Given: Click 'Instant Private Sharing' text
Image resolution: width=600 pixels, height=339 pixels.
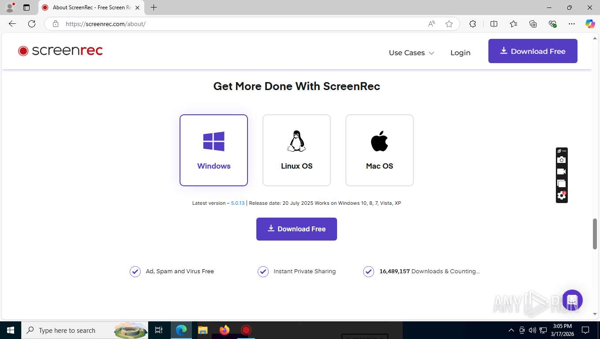Looking at the screenshot, I should pyautogui.click(x=304, y=271).
